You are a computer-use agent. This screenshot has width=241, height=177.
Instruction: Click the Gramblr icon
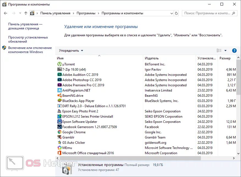click(59, 137)
